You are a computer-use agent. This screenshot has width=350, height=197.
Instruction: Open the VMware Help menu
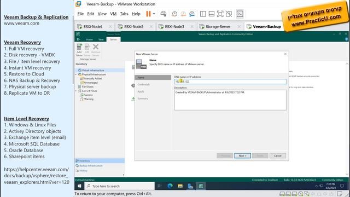pos(136,14)
